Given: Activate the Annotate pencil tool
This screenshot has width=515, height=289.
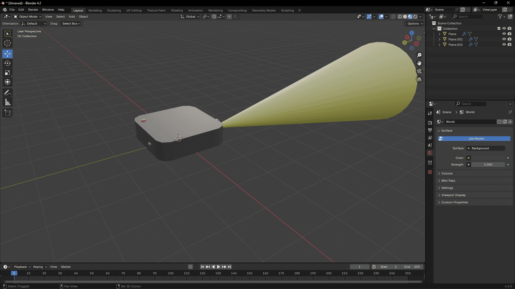Looking at the screenshot, I should (7, 93).
